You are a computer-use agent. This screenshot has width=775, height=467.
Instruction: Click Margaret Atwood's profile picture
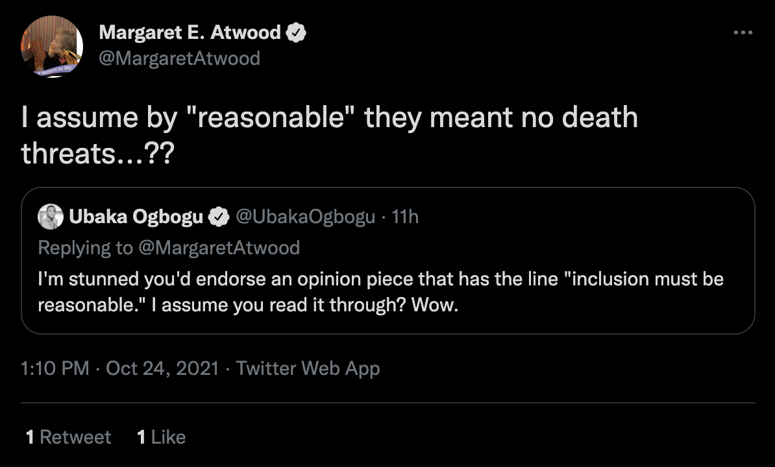(52, 47)
